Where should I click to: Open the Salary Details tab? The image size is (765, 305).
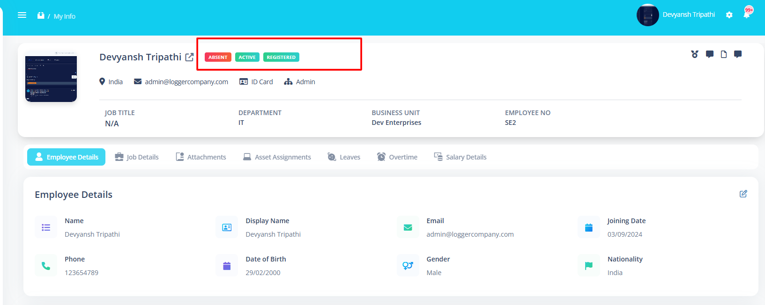tap(460, 157)
